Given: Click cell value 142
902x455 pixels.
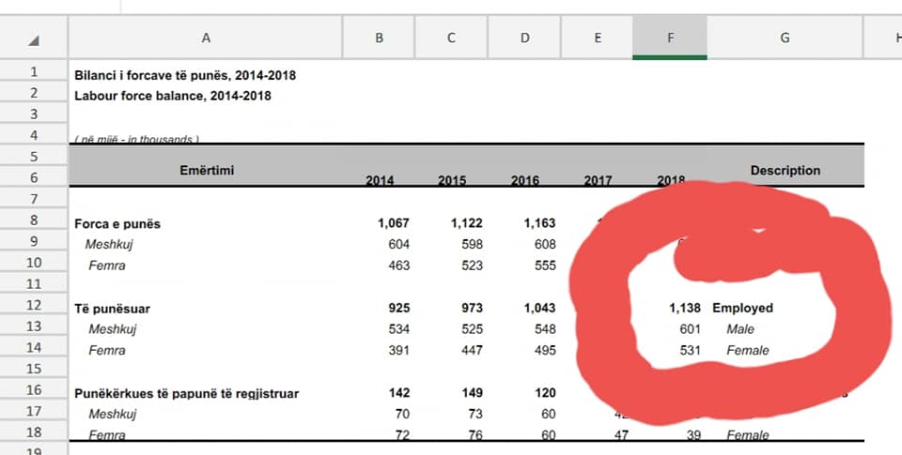Looking at the screenshot, I should [398, 393].
